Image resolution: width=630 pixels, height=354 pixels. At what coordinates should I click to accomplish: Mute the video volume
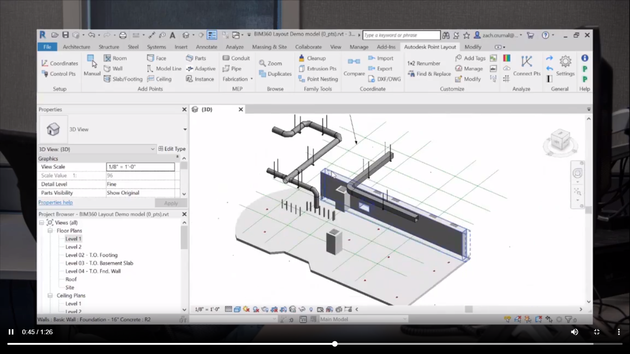tap(575, 332)
